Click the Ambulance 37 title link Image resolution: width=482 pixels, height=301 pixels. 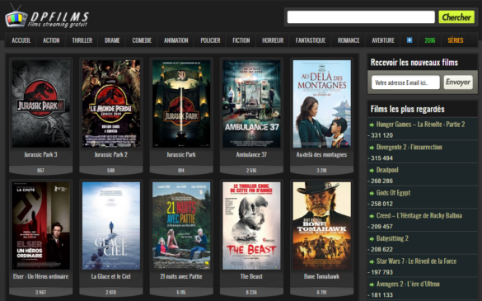tap(251, 154)
